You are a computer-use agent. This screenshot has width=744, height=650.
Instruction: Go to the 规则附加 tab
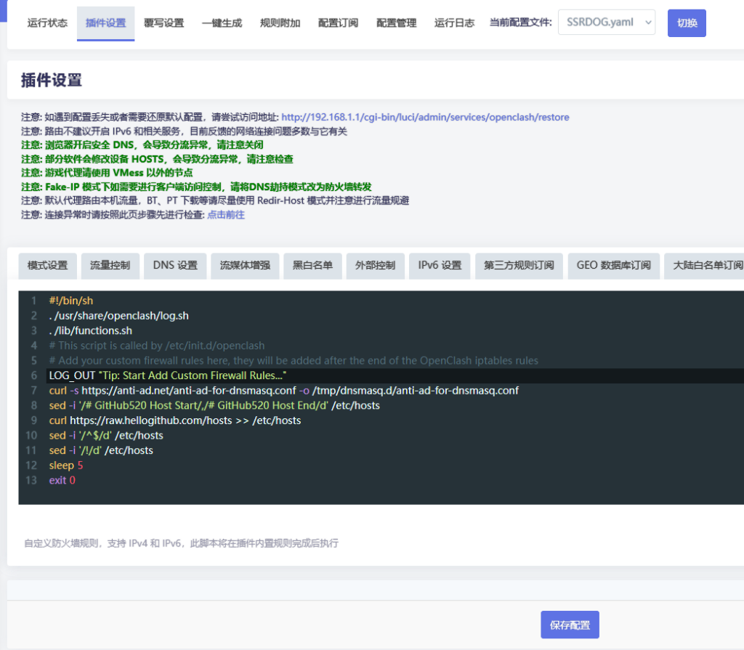pyautogui.click(x=280, y=23)
